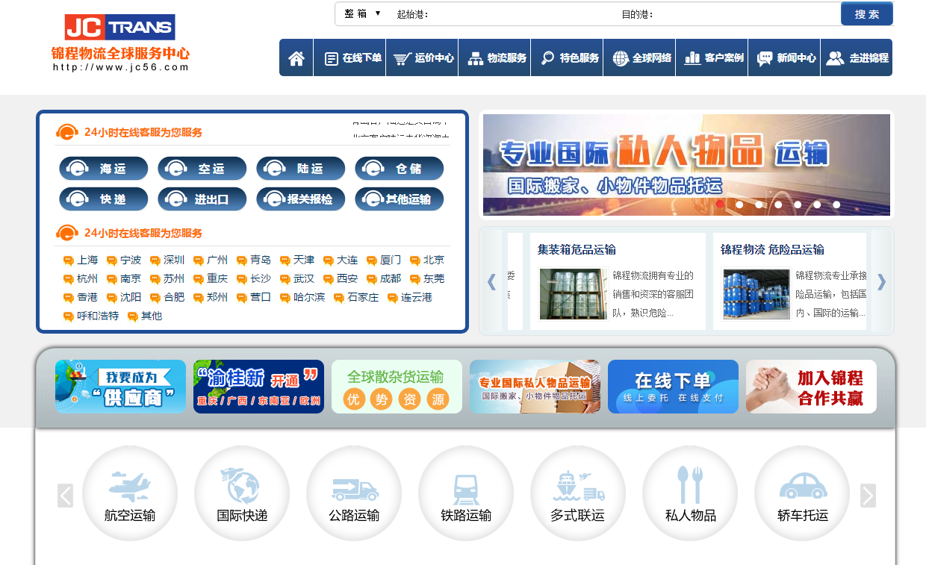Click the red first banner slide dot
The height and width of the screenshot is (565, 926).
click(x=720, y=204)
